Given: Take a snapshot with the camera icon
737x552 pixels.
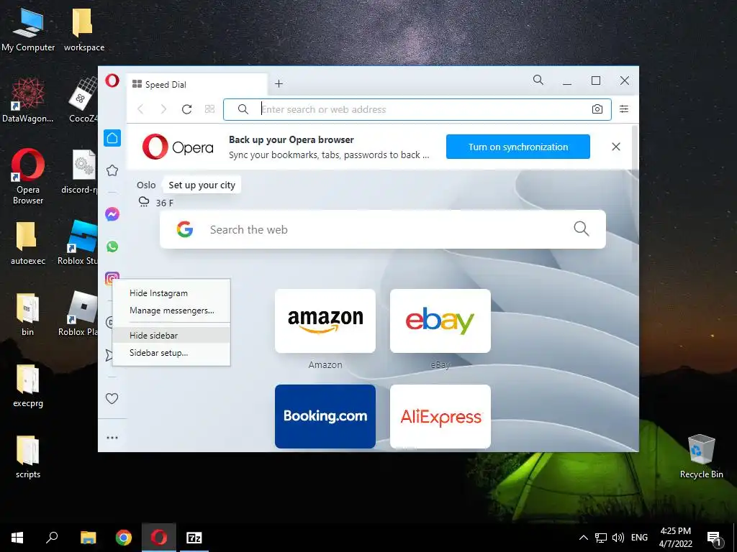Looking at the screenshot, I should click(x=597, y=109).
